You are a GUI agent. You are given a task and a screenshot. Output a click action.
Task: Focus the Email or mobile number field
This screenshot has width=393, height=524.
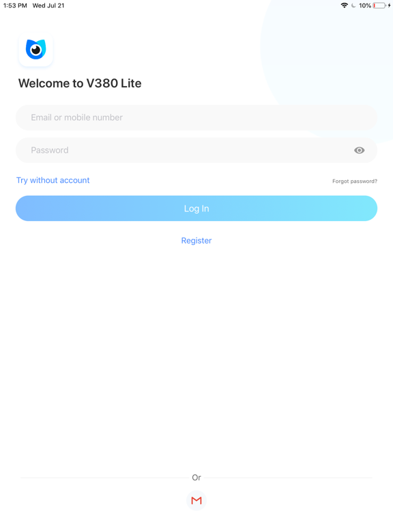coord(196,117)
